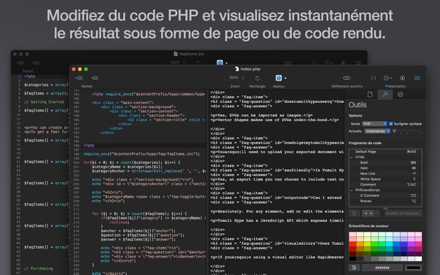Click the outdent icon in faqItems.inc window
This screenshot has height=275, width=440.
(20, 63)
